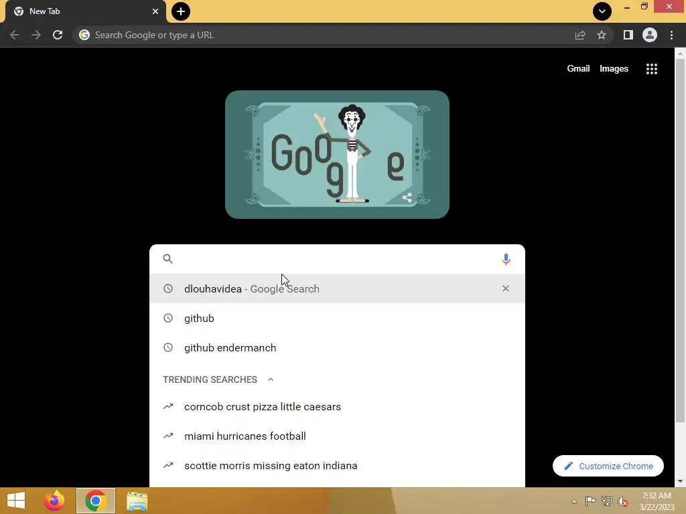Start voice search with the microphone icon
Image resolution: width=686 pixels, height=514 pixels.
pyautogui.click(x=506, y=259)
